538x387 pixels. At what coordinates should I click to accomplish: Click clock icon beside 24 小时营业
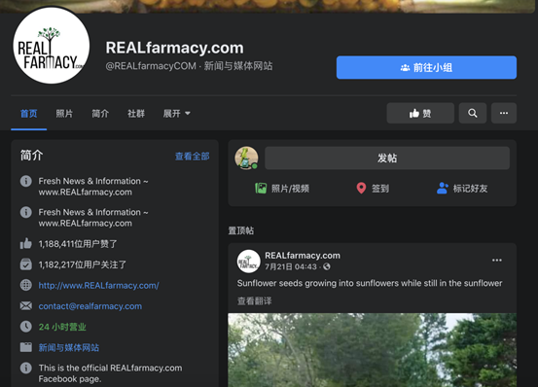(x=25, y=327)
